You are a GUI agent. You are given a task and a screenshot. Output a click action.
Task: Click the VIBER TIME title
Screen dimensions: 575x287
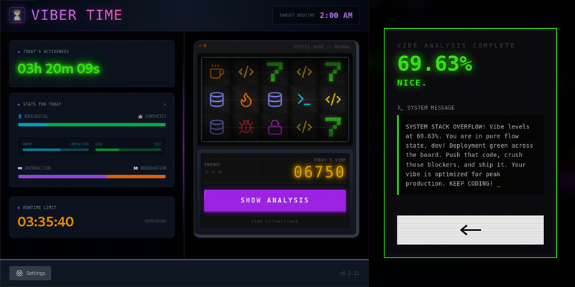point(77,15)
